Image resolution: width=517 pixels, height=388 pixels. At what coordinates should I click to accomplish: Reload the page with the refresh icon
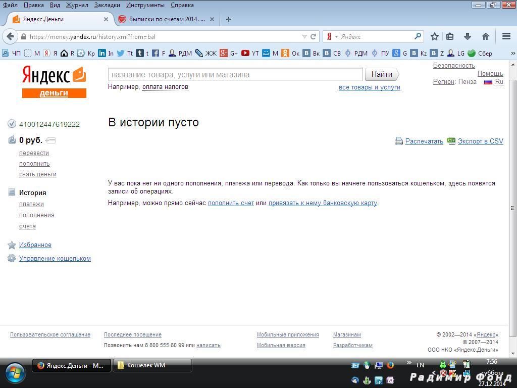pyautogui.click(x=314, y=36)
